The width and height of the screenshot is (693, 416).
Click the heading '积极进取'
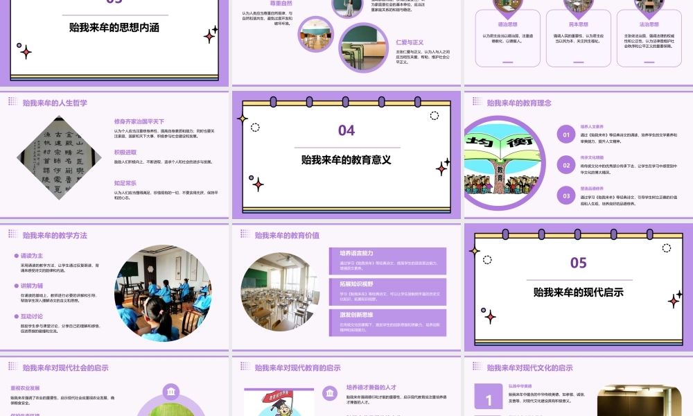(x=125, y=153)
